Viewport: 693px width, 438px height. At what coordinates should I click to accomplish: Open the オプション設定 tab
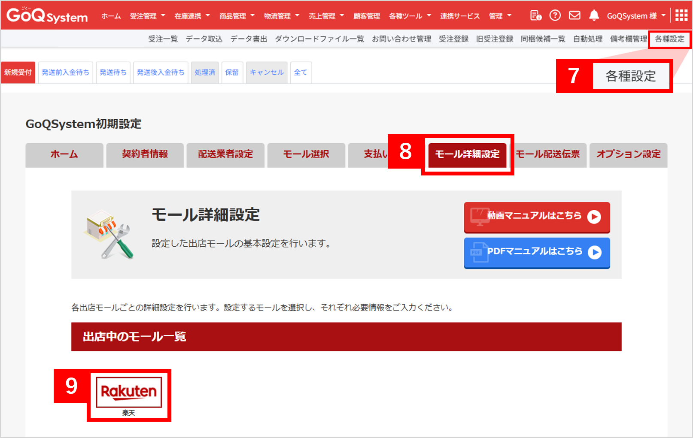(x=628, y=155)
